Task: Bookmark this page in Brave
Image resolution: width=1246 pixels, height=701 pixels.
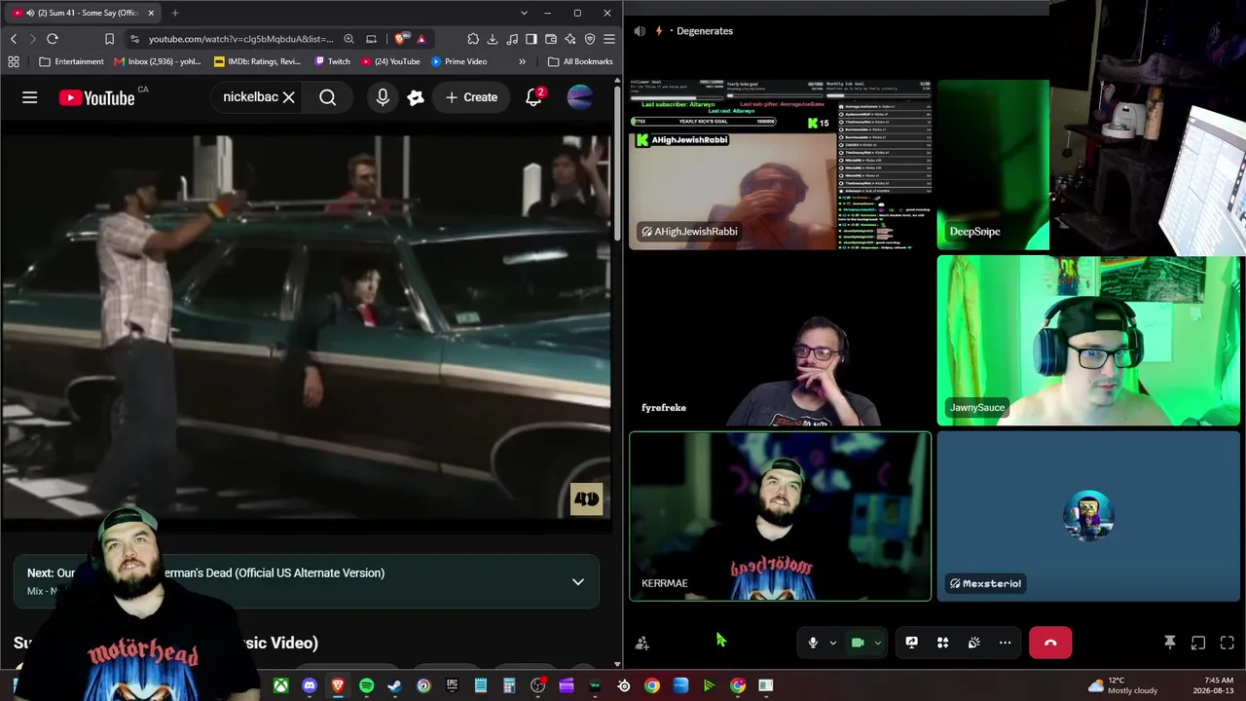Action: [109, 39]
